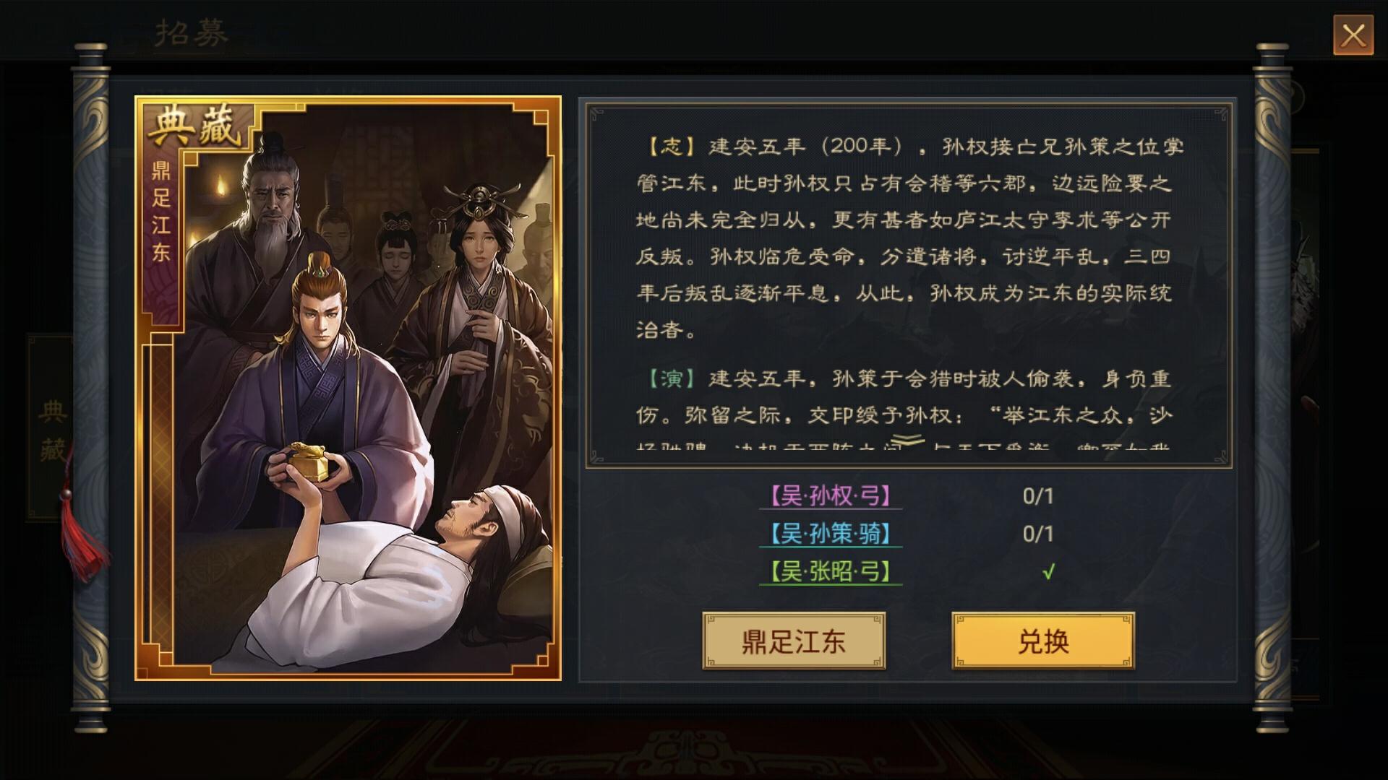Viewport: 1388px width, 780px height.
Task: Click the collection card artwork
Action: tap(348, 388)
